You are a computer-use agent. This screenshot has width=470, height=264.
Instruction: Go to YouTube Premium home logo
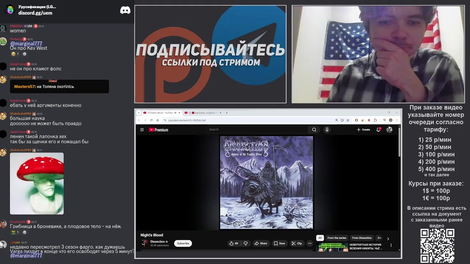click(159, 130)
